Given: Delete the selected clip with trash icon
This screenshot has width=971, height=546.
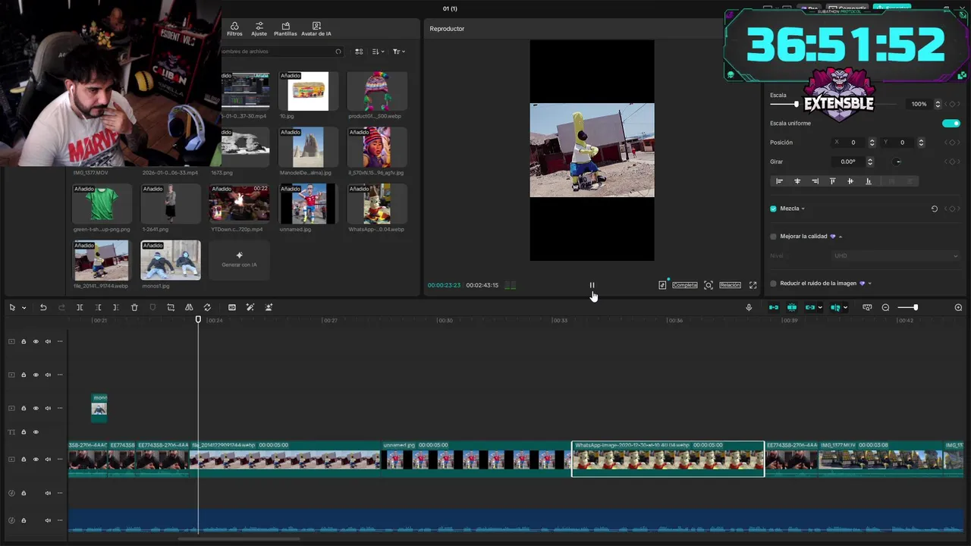Looking at the screenshot, I should click(x=134, y=307).
